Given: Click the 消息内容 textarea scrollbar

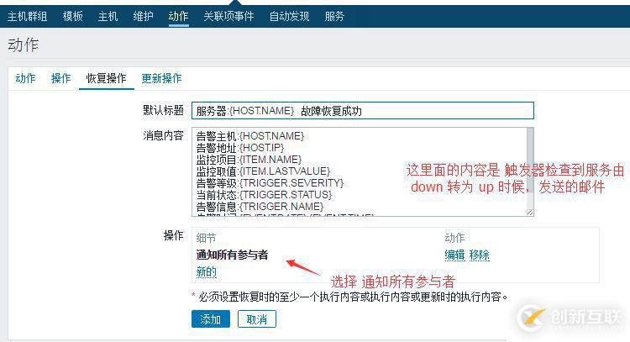Looking at the screenshot, I should (x=530, y=169).
